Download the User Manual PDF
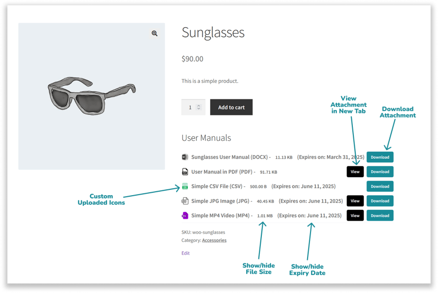Image resolution: width=438 pixels, height=293 pixels. pyautogui.click(x=380, y=172)
